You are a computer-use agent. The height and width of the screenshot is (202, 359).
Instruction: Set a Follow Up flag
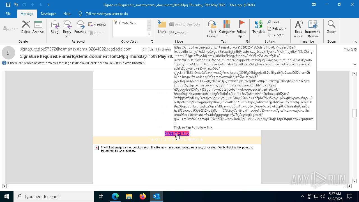[x=241, y=29]
